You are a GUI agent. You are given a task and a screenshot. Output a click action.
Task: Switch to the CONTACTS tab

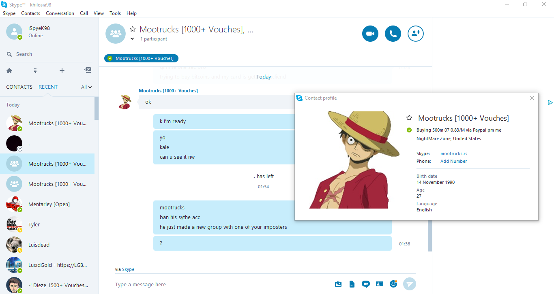click(19, 87)
